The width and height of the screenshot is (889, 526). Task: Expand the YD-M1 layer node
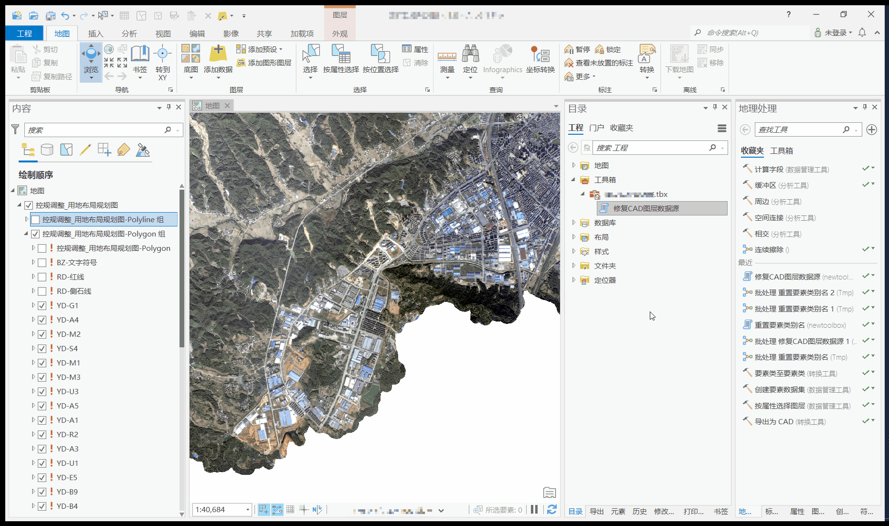click(33, 363)
